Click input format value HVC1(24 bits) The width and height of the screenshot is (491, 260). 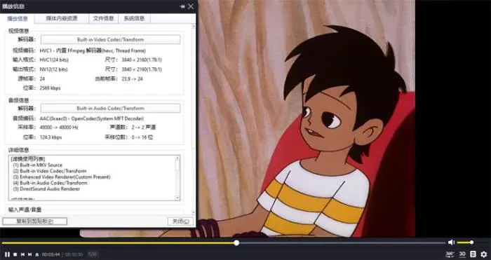(54, 60)
